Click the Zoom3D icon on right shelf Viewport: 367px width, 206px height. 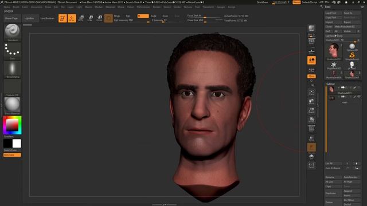[311, 110]
